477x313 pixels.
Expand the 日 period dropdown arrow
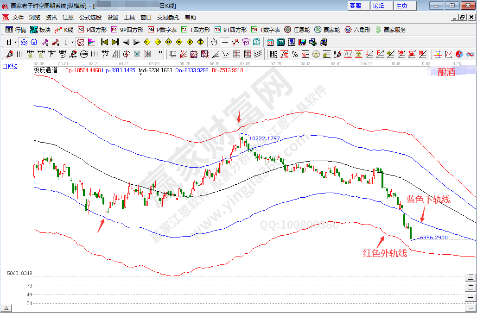(x=15, y=42)
